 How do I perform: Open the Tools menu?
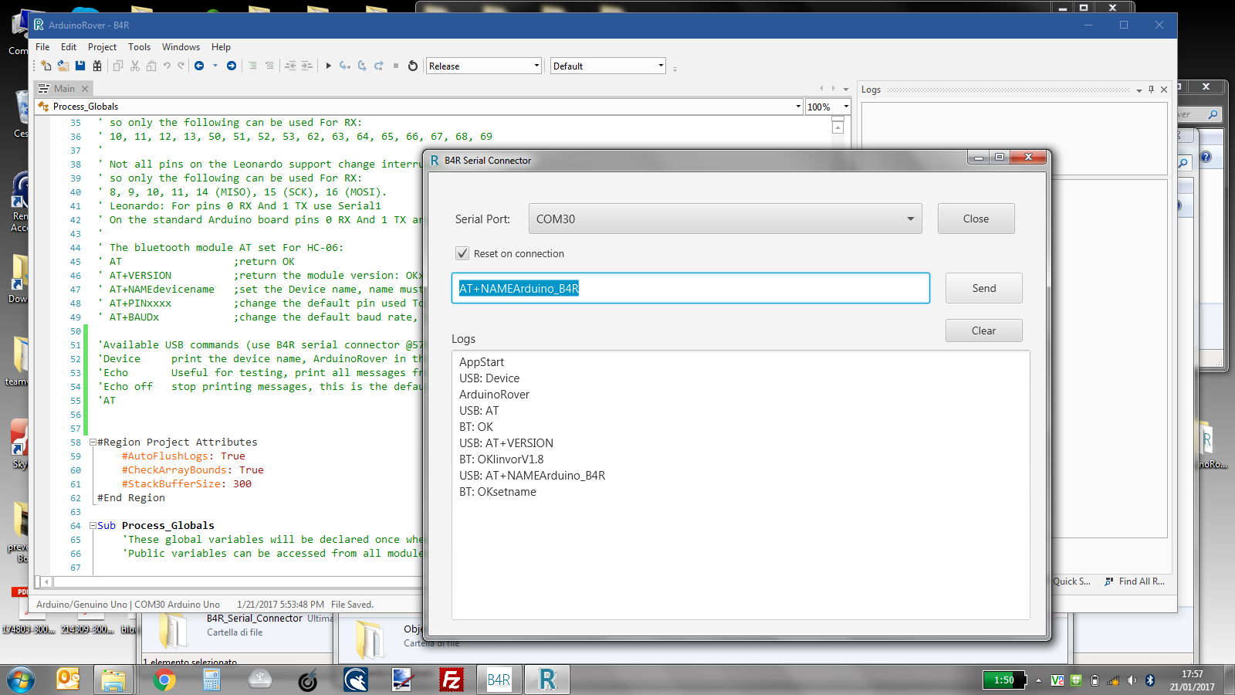tap(139, 47)
